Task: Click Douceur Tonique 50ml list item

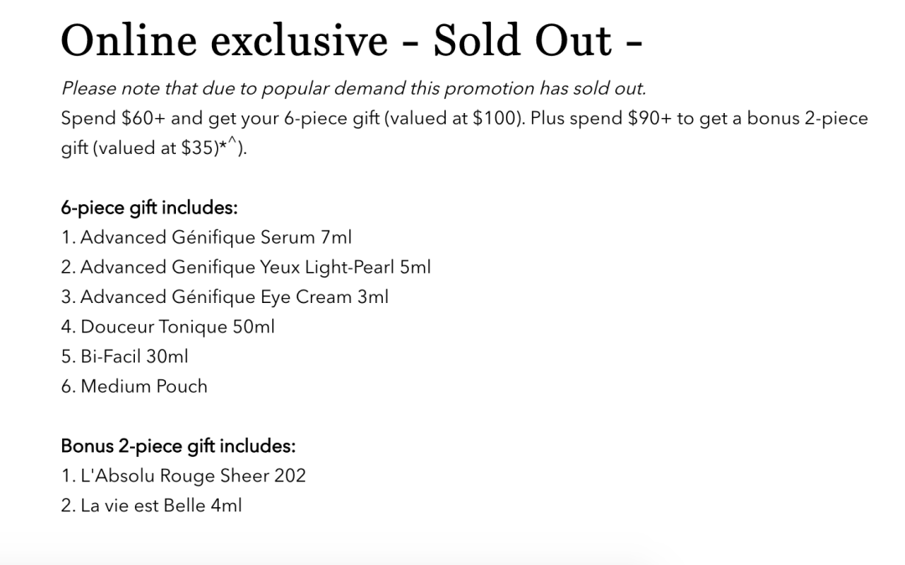Action: [168, 327]
